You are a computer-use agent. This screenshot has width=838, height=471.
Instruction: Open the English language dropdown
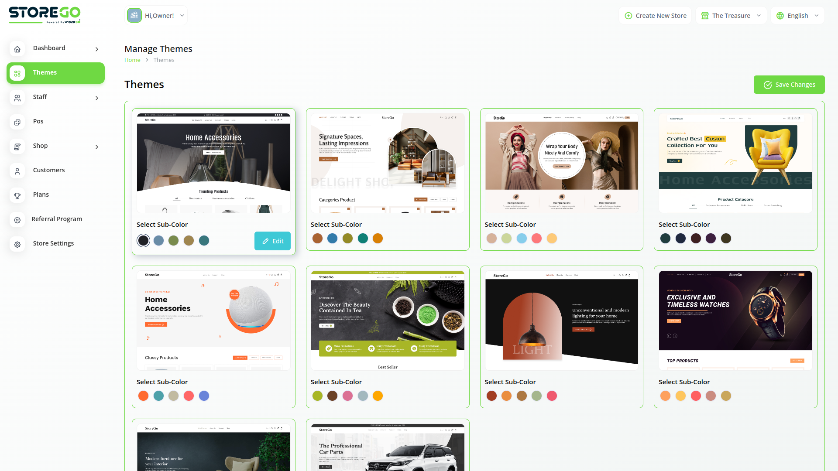(797, 15)
